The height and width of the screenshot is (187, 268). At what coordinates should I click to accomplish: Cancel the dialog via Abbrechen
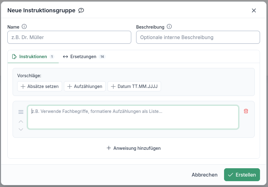(x=204, y=175)
